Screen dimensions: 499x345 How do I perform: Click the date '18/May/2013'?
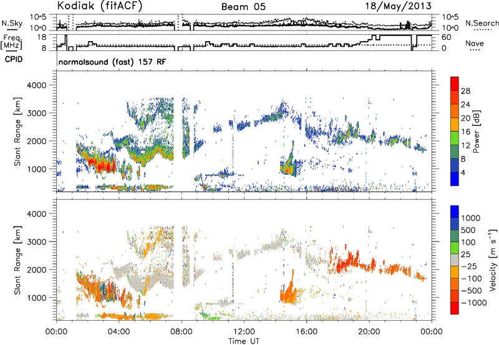coord(398,6)
